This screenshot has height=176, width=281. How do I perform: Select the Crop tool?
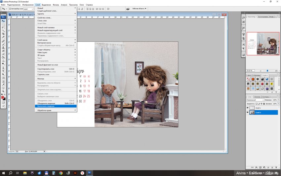[3, 34]
